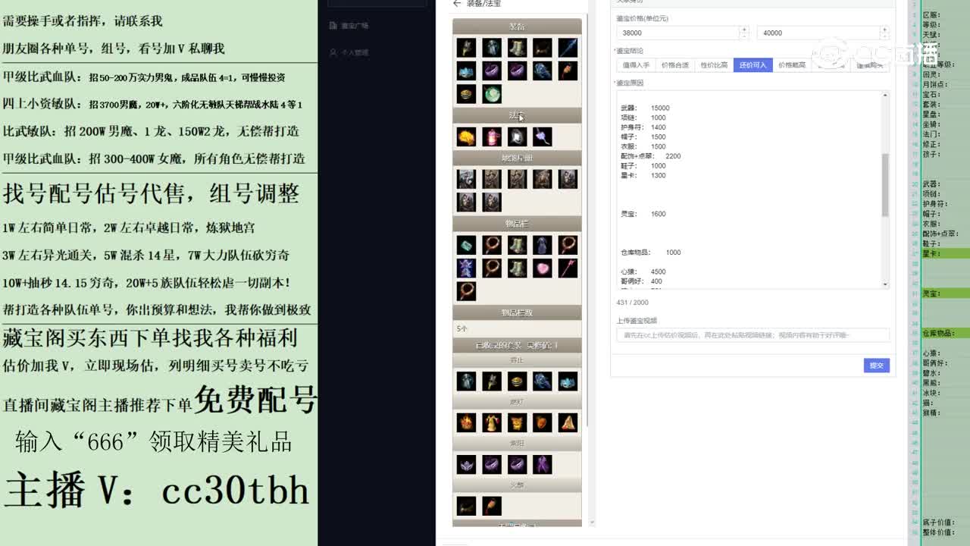Click the green orb equipment icon

492,93
